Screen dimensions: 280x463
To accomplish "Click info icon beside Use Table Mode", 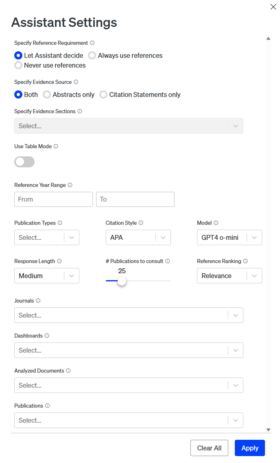I will click(x=56, y=146).
